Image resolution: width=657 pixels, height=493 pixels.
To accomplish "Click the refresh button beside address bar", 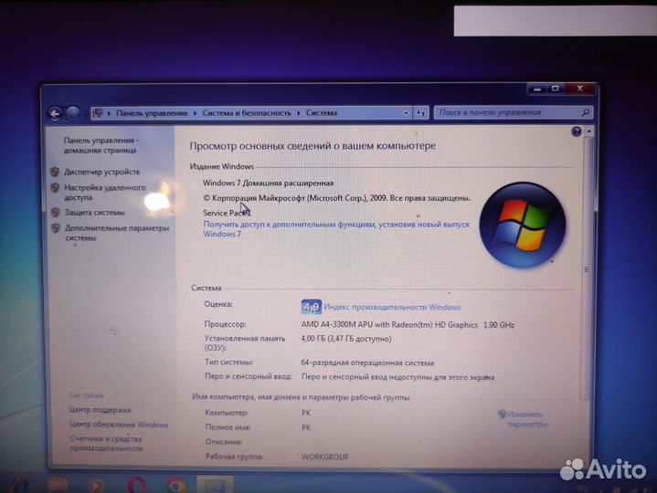I will tap(420, 113).
